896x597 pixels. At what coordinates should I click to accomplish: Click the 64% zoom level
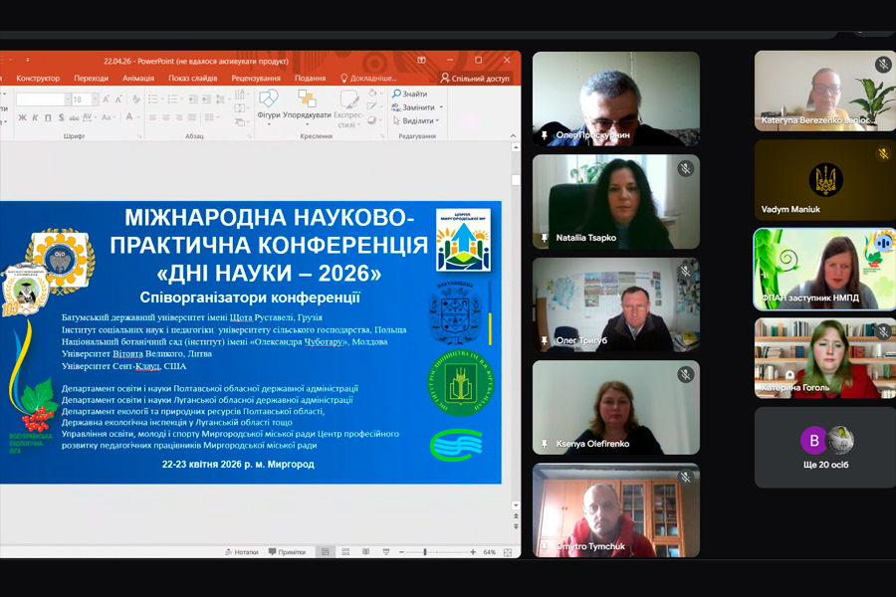(x=489, y=552)
